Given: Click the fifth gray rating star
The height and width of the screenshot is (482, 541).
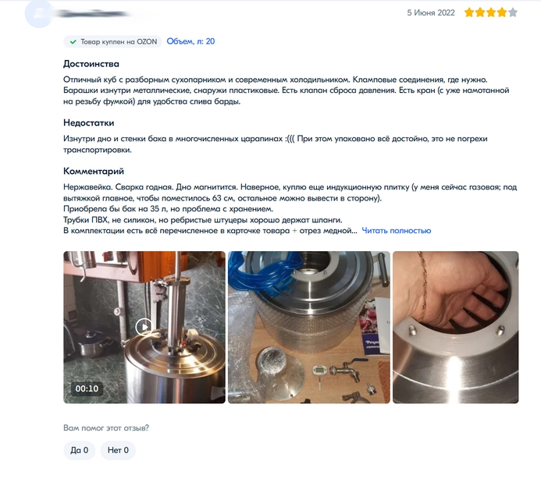Looking at the screenshot, I should [x=513, y=12].
